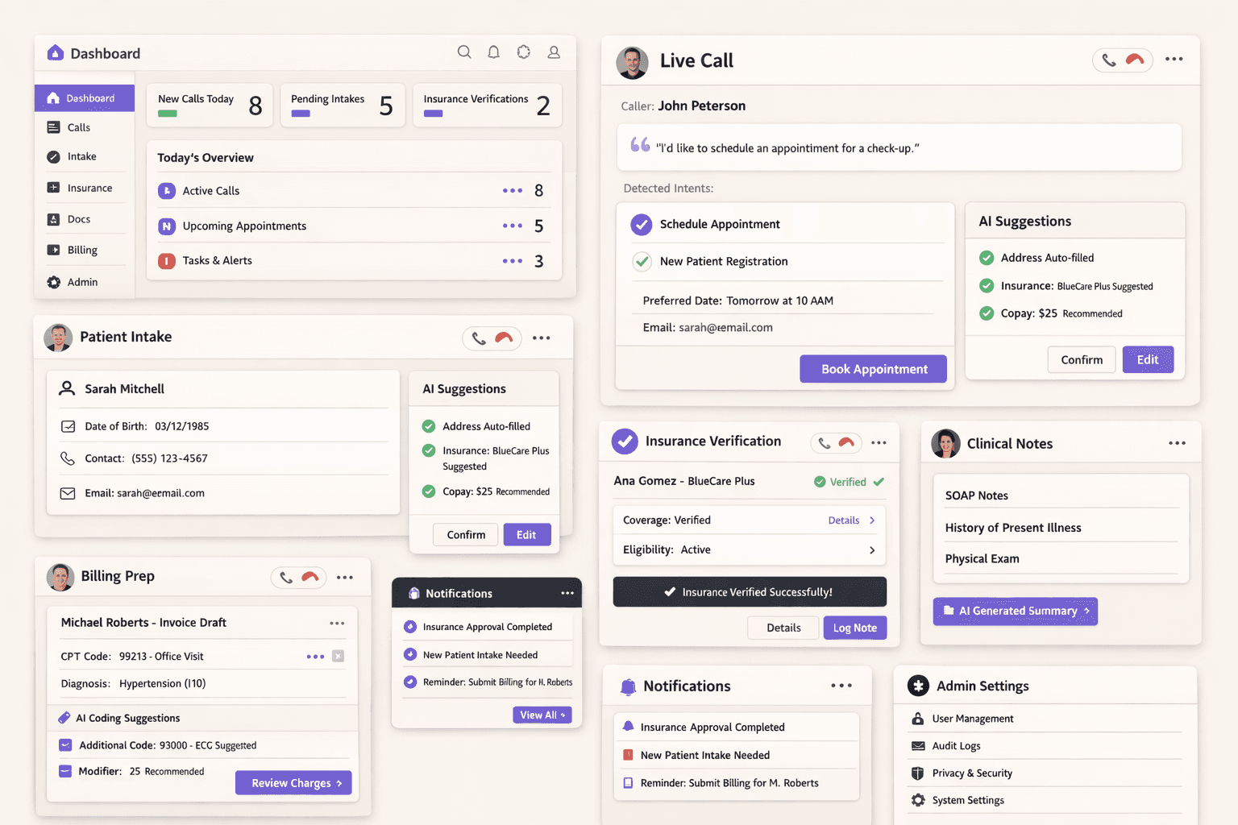Open the user profile icon in Dashboard header

pyautogui.click(x=554, y=52)
